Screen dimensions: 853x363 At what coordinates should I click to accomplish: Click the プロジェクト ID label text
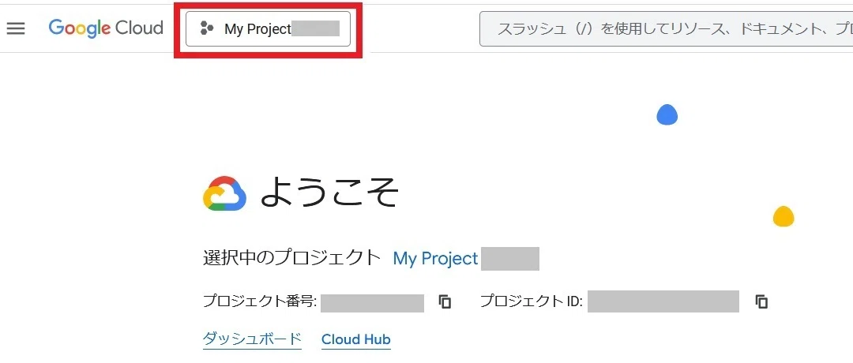pyautogui.click(x=532, y=301)
